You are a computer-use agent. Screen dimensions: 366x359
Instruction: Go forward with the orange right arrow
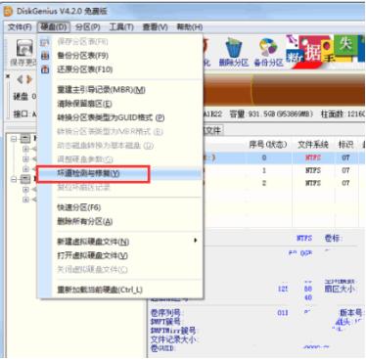click(x=29, y=79)
